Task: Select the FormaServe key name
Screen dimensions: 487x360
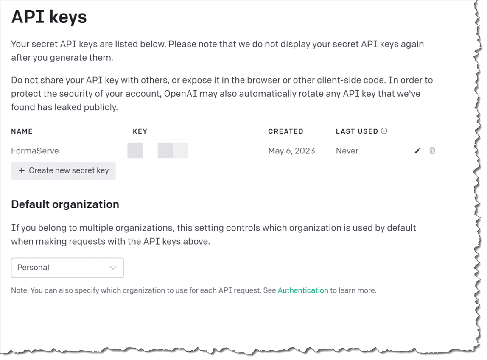Action: (35, 151)
